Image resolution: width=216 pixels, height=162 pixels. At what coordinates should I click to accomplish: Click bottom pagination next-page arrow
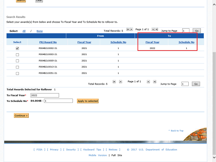[x=148, y=82]
